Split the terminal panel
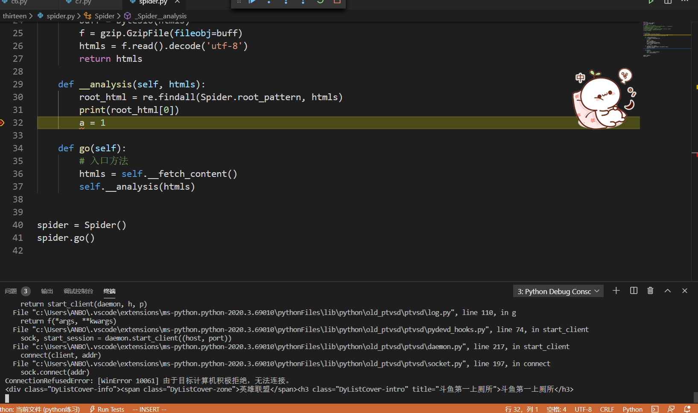The width and height of the screenshot is (698, 413). [x=634, y=291]
